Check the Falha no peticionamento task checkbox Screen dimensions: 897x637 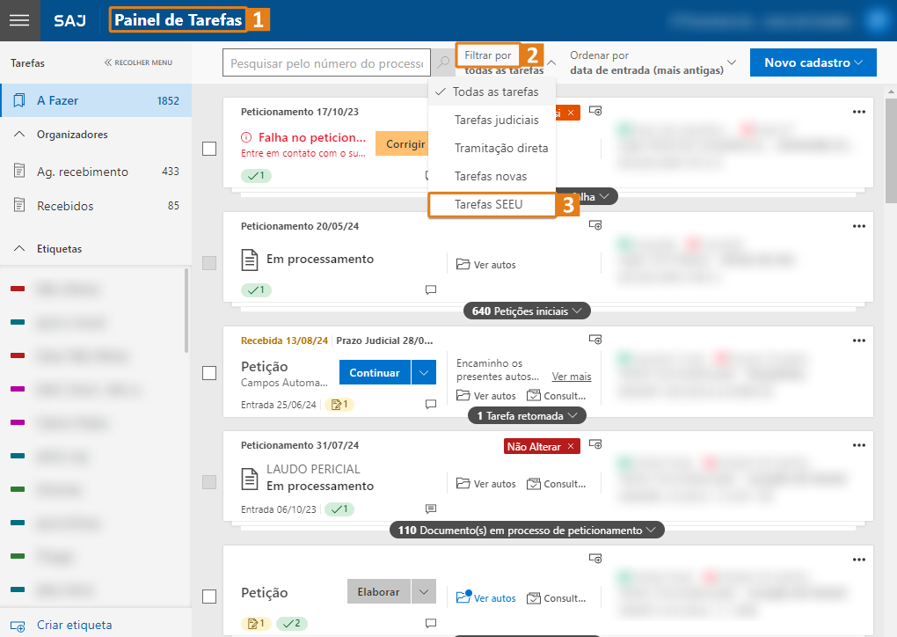tap(209, 149)
